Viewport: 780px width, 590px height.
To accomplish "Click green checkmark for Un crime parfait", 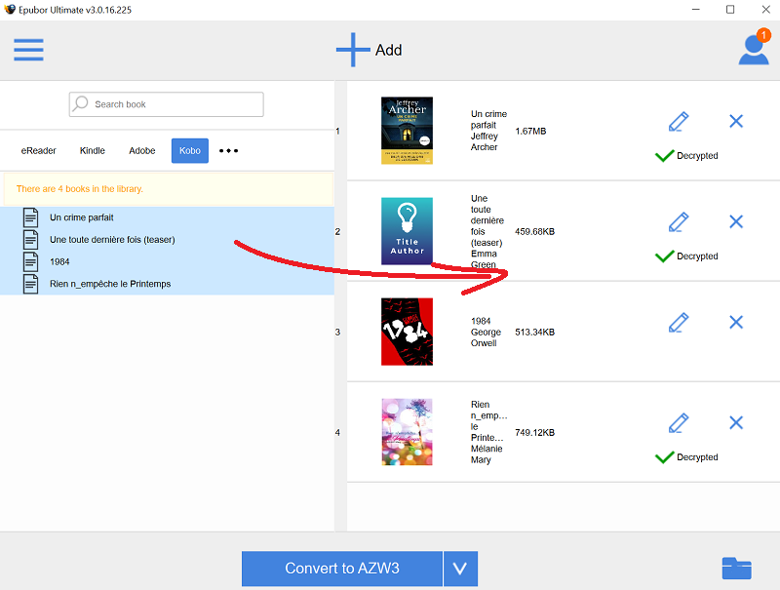I will pyautogui.click(x=664, y=156).
